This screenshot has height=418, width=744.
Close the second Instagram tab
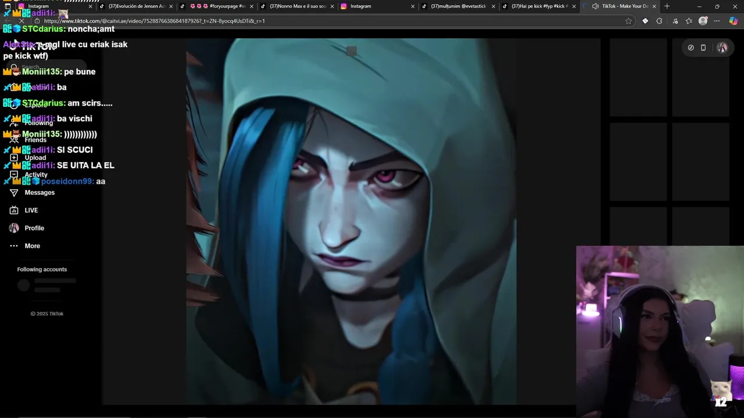[413, 6]
